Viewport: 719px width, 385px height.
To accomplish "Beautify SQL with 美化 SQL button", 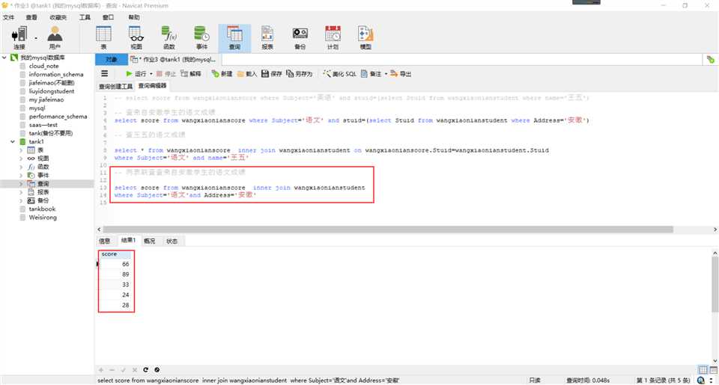I will (339, 74).
